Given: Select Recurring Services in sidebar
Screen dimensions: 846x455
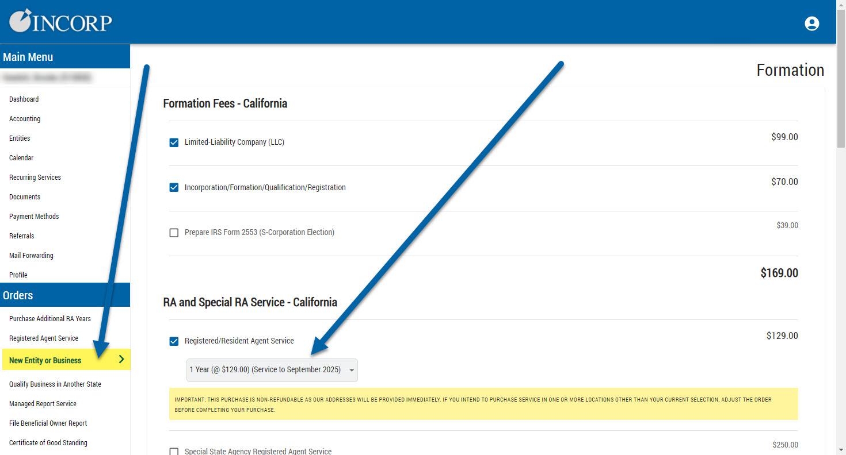Looking at the screenshot, I should tap(35, 178).
